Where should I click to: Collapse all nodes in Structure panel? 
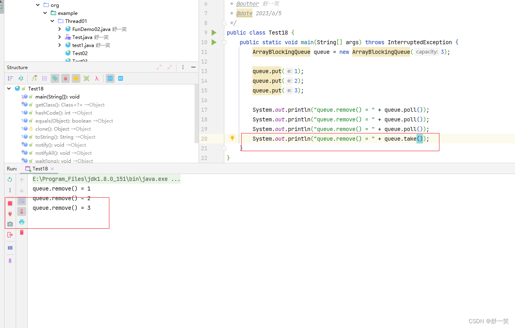coord(170,67)
